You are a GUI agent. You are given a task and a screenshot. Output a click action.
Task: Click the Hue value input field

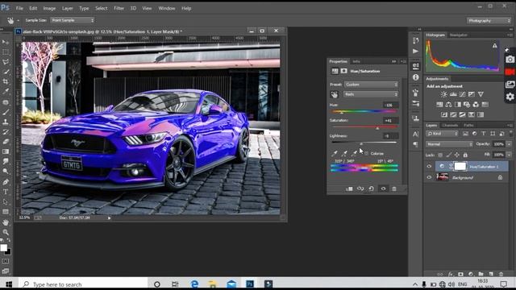point(390,106)
